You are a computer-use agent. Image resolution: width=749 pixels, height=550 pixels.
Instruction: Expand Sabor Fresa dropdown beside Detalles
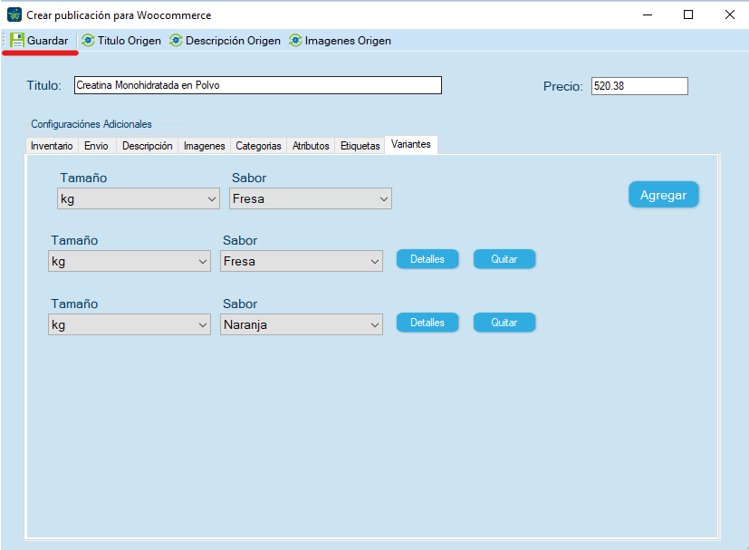click(302, 261)
